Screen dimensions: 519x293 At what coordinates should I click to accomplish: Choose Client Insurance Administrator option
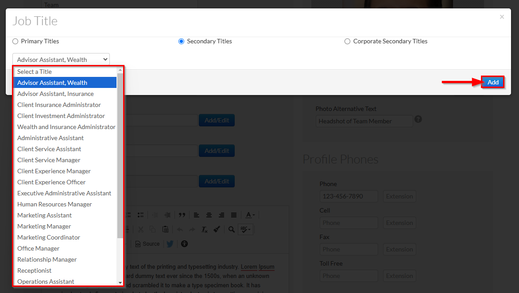(x=65, y=105)
